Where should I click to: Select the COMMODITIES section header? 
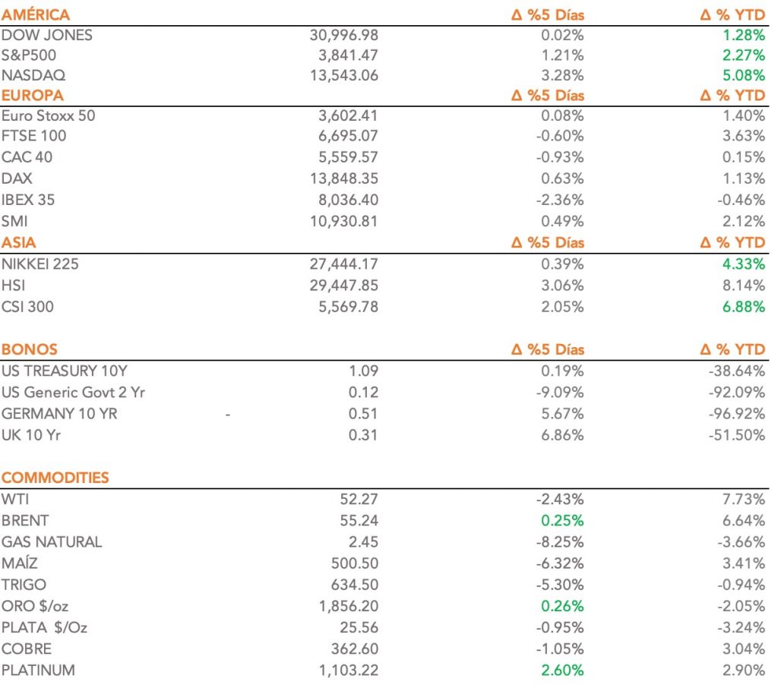click(x=55, y=478)
